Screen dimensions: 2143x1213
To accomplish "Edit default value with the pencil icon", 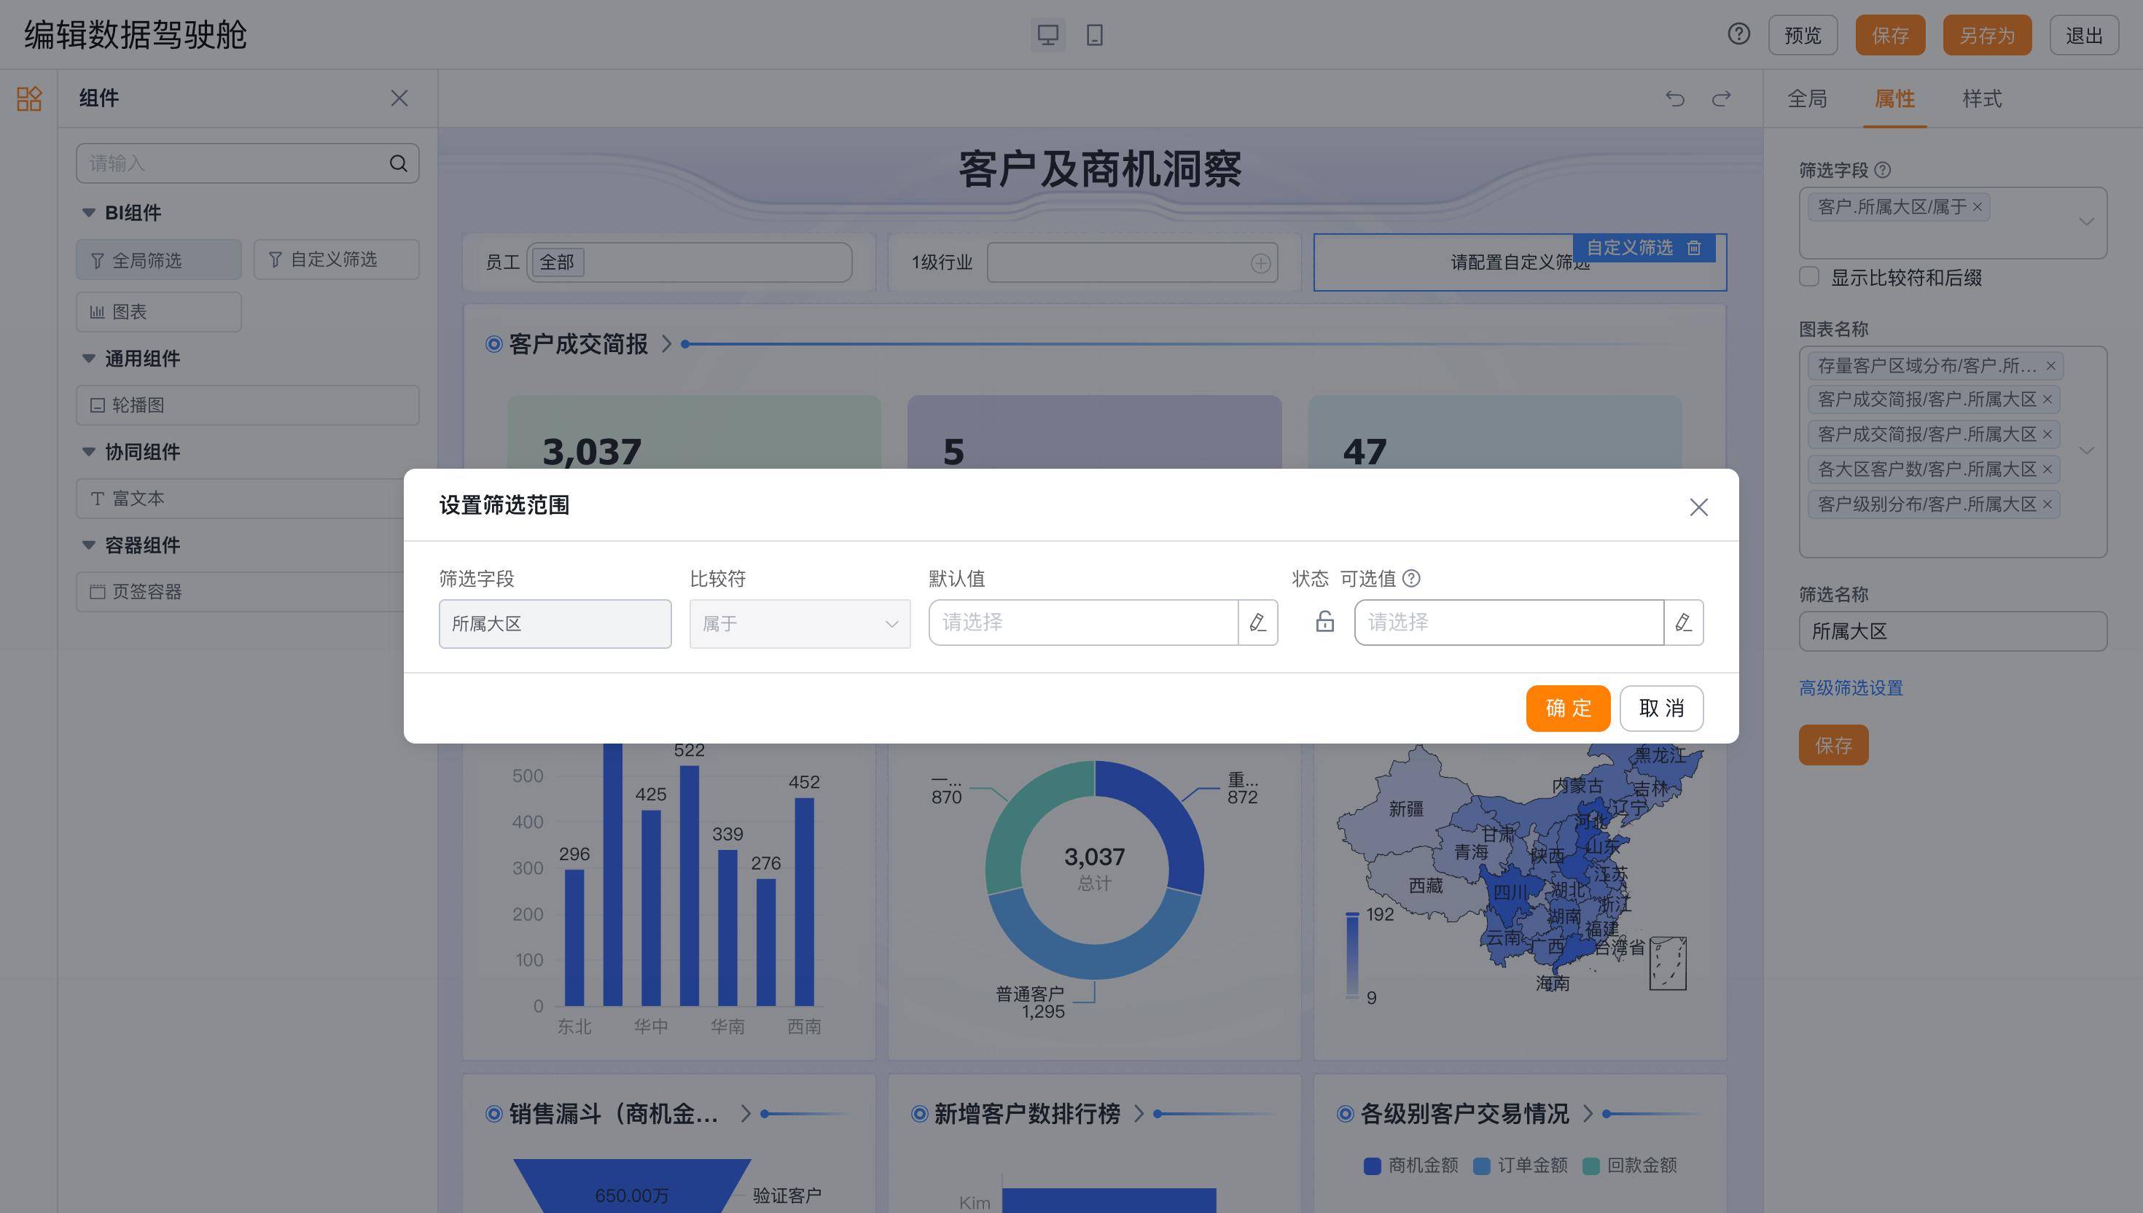I will coord(1257,623).
